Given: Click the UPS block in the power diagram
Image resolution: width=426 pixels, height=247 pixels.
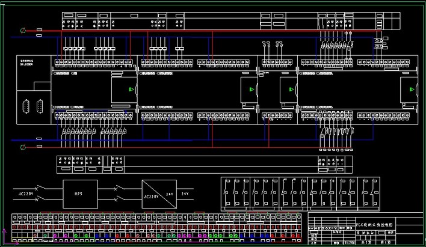Looking at the screenshot, I should [76, 194].
